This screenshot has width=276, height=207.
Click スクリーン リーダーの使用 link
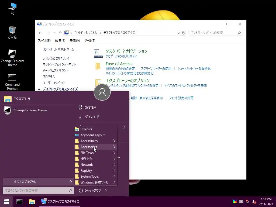[x=156, y=69]
